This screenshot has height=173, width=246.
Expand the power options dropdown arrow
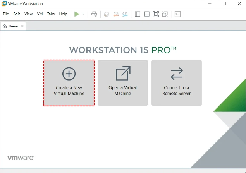click(x=83, y=14)
